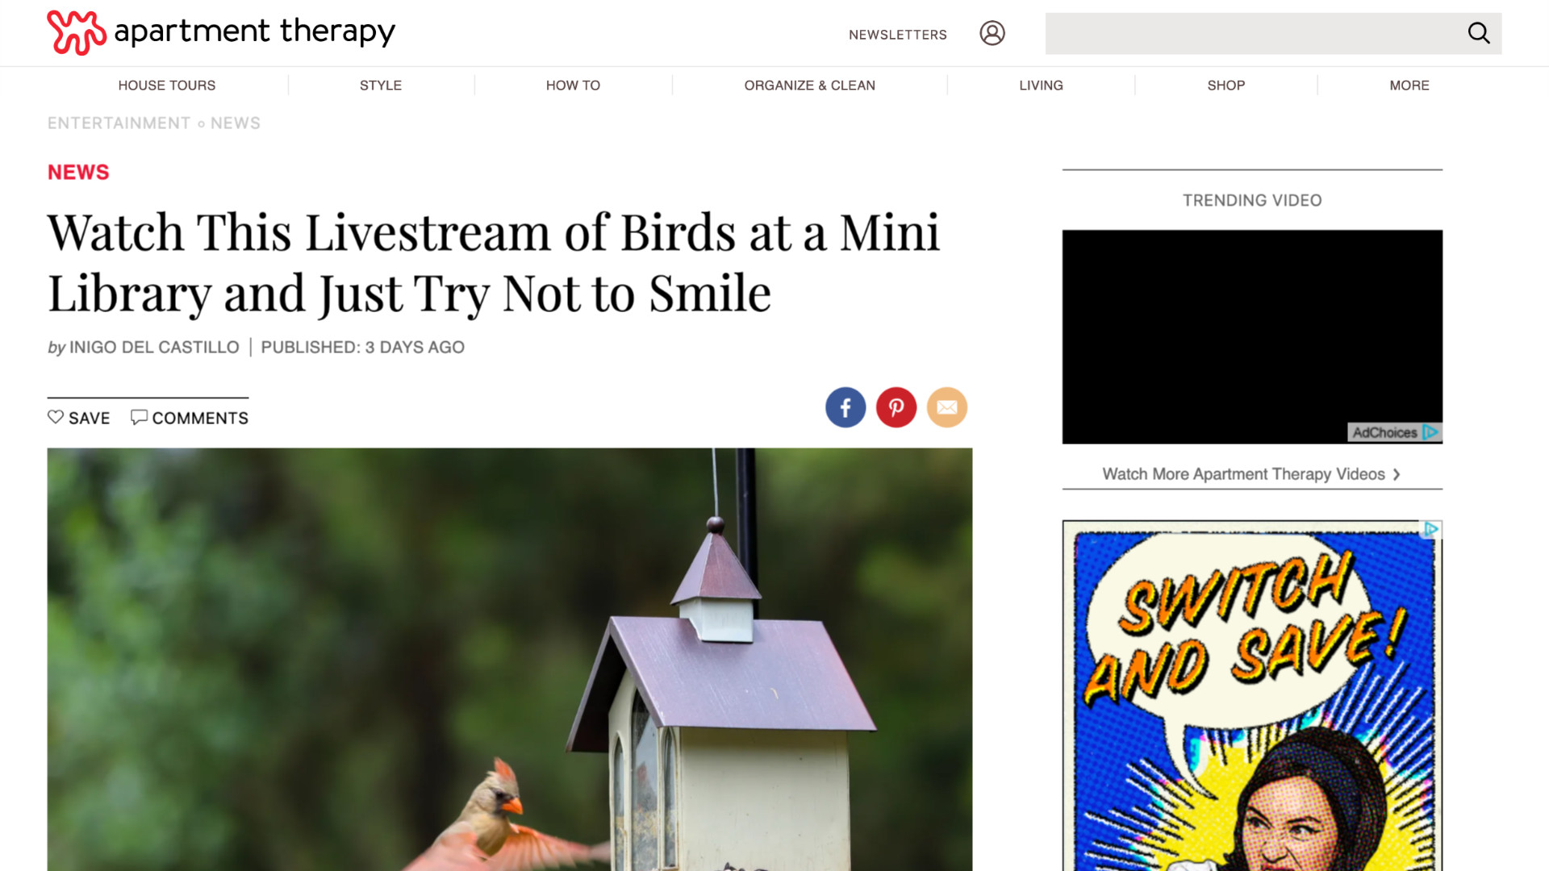Open the user account profile icon
This screenshot has width=1549, height=871.
pyautogui.click(x=992, y=33)
